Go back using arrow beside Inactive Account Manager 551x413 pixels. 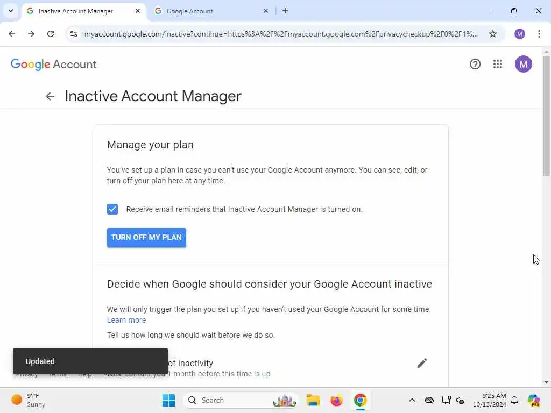coord(50,96)
